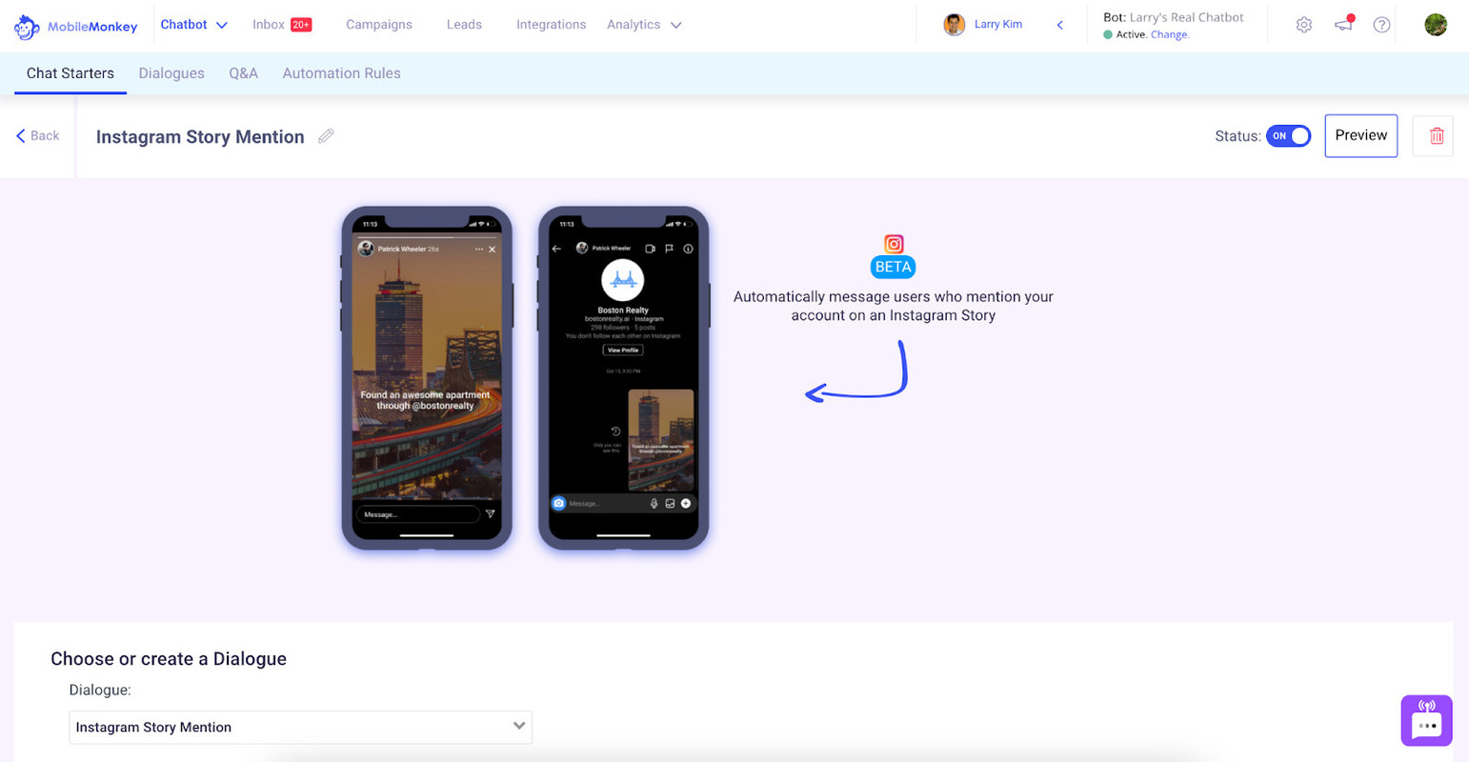Open the settings gear icon
This screenshot has height=762, width=1469.
pos(1304,25)
